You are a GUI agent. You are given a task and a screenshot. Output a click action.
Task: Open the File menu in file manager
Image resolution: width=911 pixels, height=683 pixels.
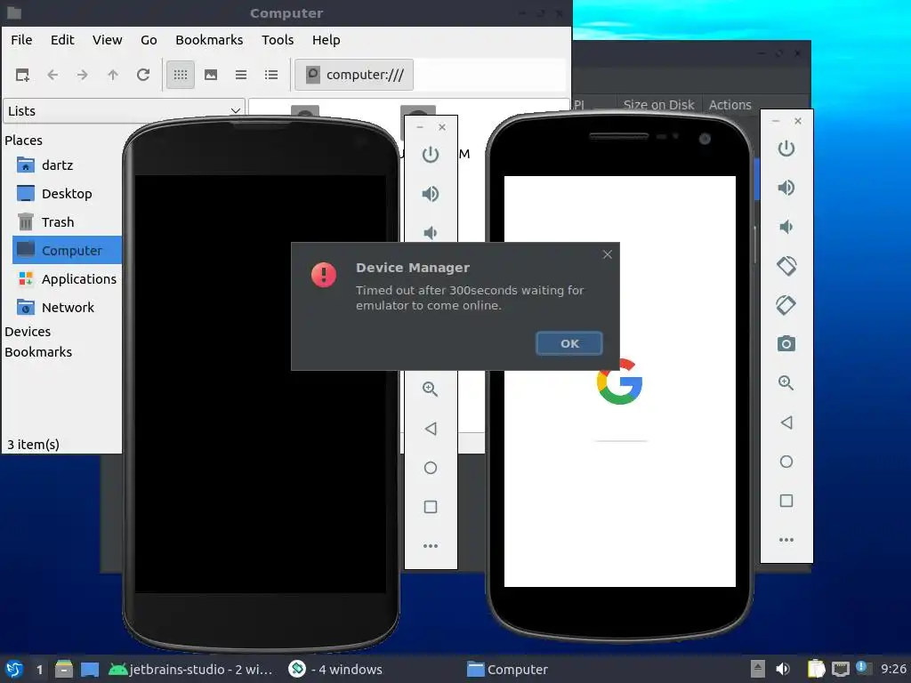[x=21, y=40]
